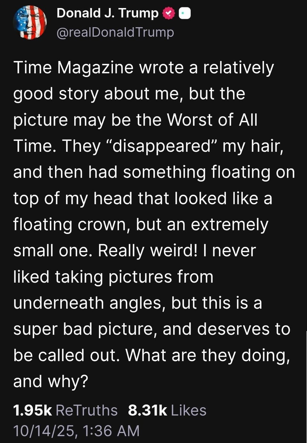Click the 10/14/25 post date
Image resolution: width=307 pixels, height=443 pixels.
point(44,431)
